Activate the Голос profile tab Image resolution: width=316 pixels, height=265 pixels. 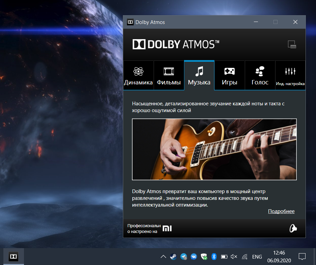click(260, 75)
